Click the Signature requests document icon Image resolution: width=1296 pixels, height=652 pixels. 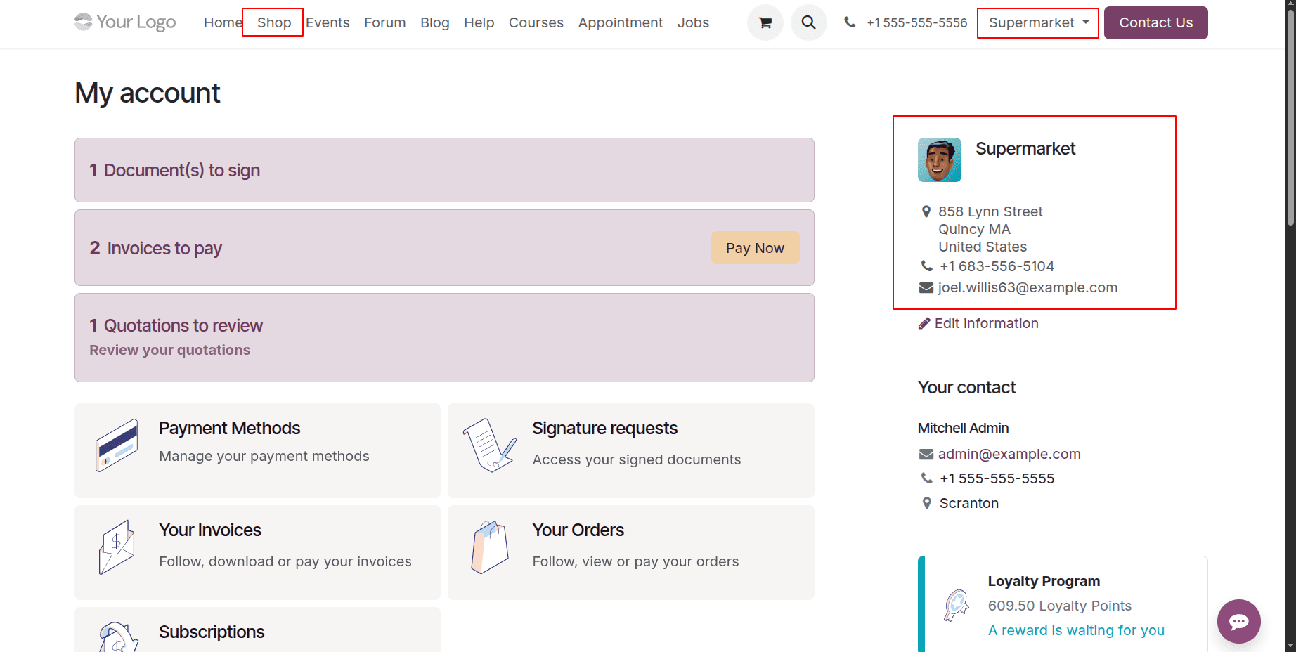[x=490, y=445]
